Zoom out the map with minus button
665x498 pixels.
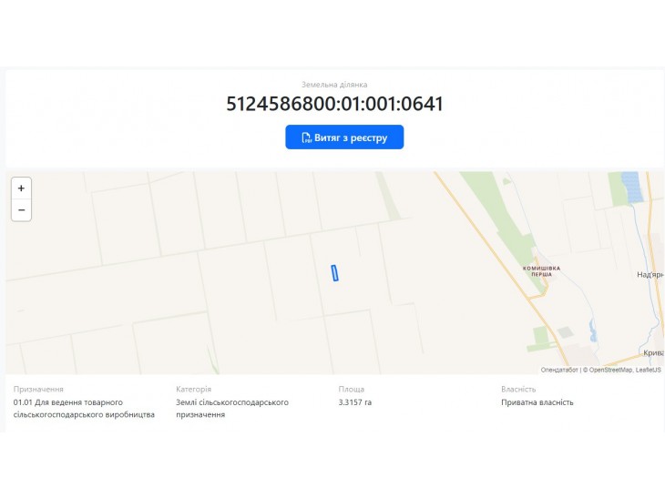click(21, 210)
